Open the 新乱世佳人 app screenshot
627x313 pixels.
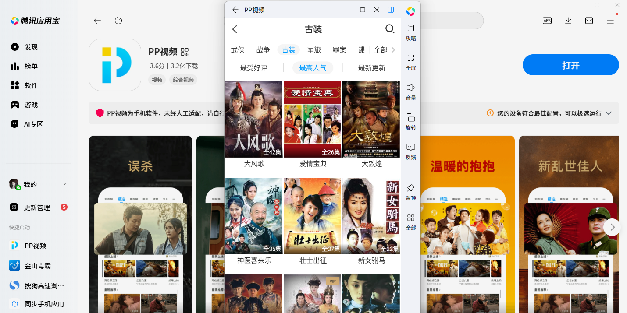tap(569, 224)
